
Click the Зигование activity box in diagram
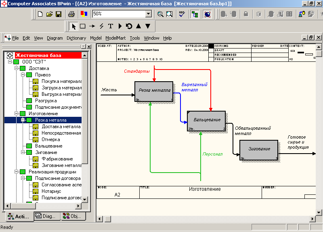pyautogui.click(x=259, y=149)
